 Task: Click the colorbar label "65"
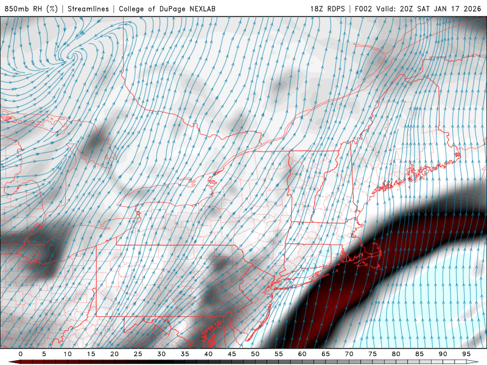[x=326, y=354]
